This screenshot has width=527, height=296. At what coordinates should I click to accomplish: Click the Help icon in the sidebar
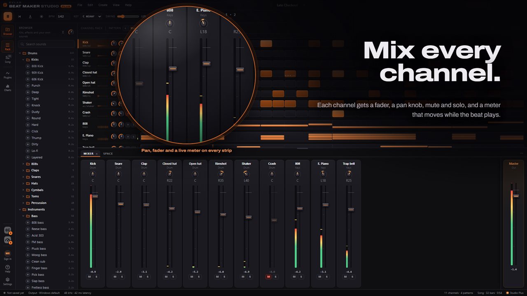click(x=7, y=269)
